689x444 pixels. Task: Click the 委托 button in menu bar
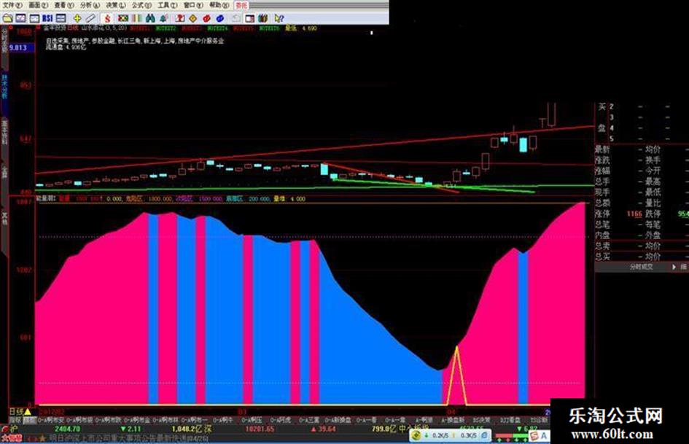point(240,4)
